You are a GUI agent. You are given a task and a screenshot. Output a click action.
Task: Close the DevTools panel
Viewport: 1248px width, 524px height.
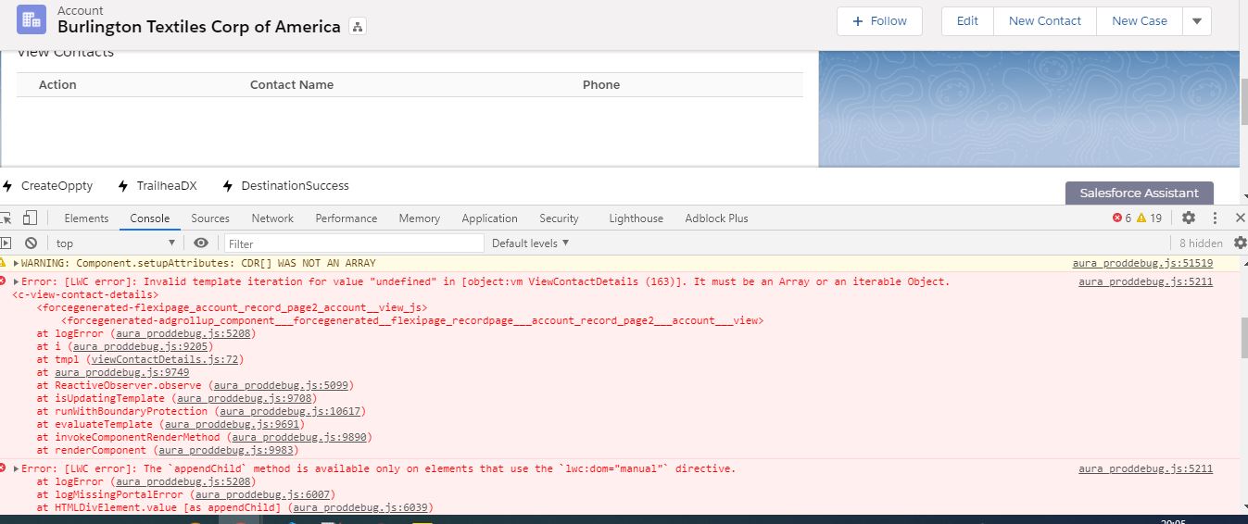pos(1241,218)
